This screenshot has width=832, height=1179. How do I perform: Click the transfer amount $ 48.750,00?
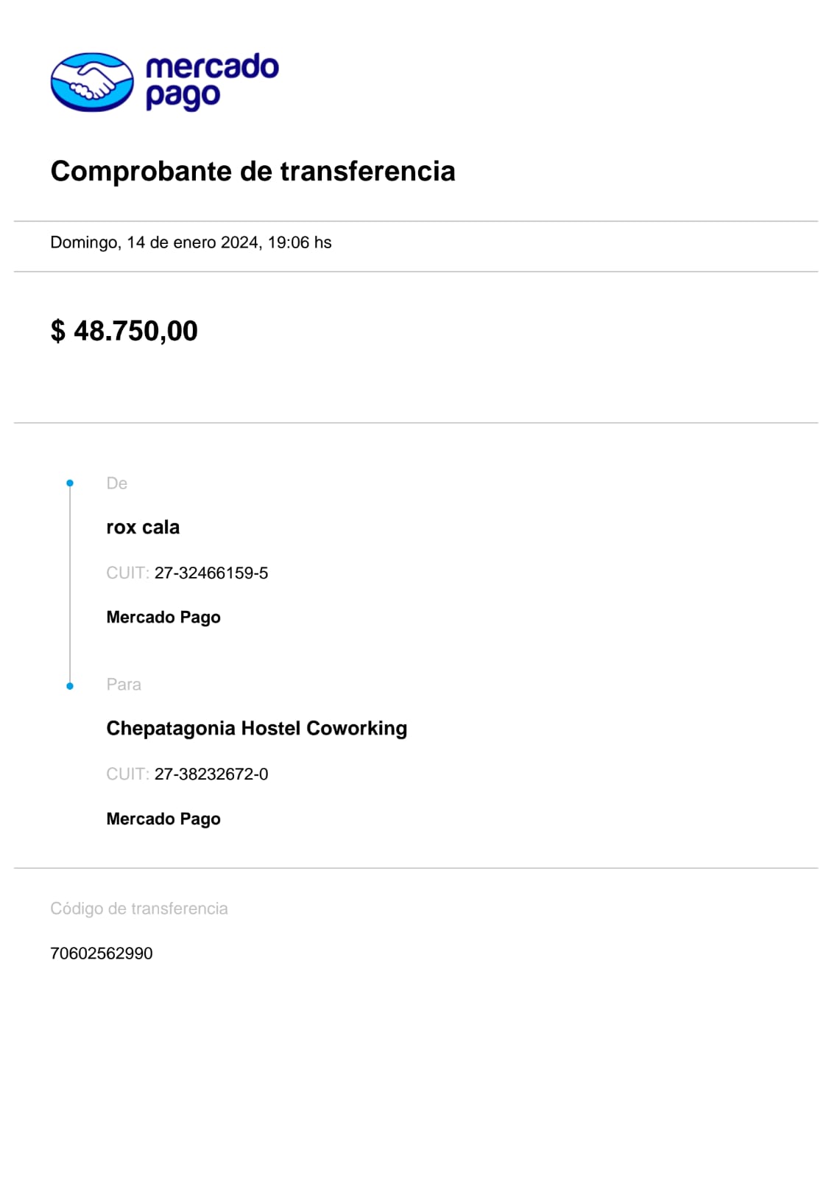(x=124, y=331)
